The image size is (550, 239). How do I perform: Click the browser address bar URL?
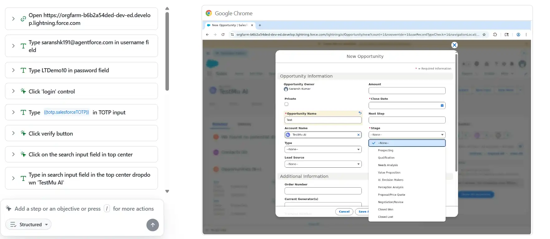357,35
